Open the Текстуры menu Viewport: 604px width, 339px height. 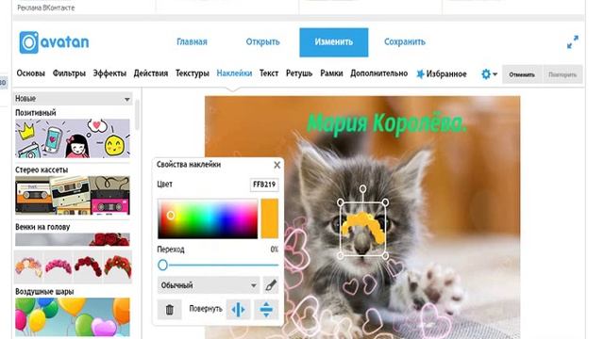tap(193, 73)
